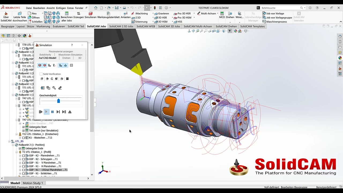Click the G-code icon in Simulation panel

[52, 79]
